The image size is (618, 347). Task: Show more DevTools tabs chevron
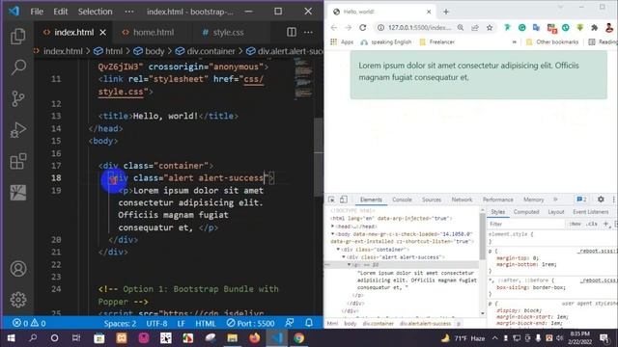[x=556, y=200]
